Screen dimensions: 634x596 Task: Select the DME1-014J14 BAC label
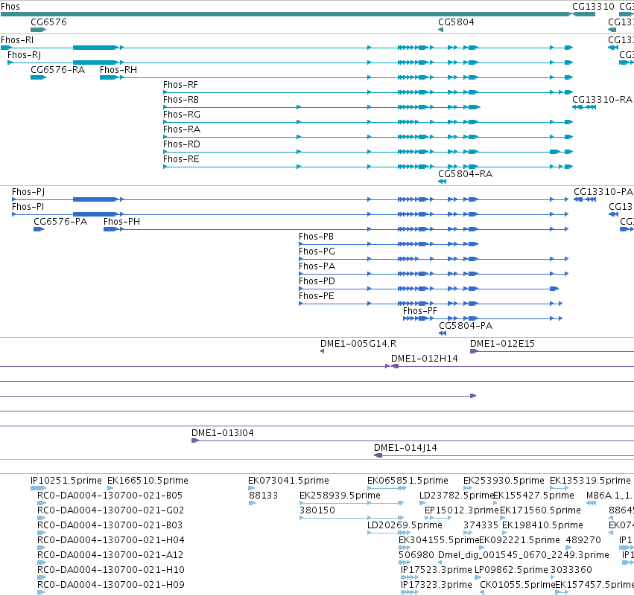pos(405,448)
